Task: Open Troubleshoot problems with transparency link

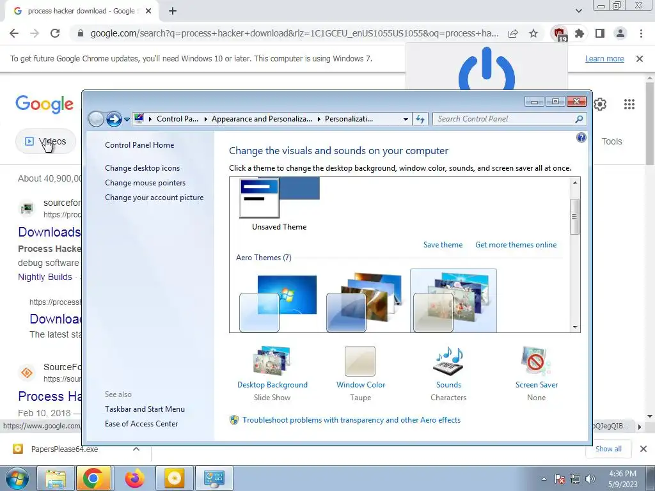Action: (351, 419)
